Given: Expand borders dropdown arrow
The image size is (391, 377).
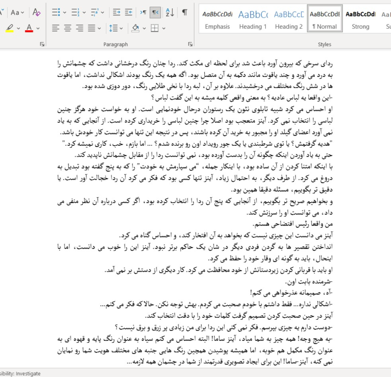Looking at the screenshot, I should (164, 29).
